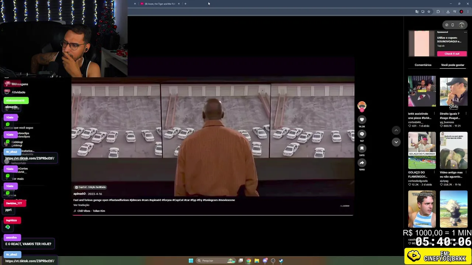The width and height of the screenshot is (472, 265).
Task: Select the Josee, the Tiger and the Fish browser tab
Action: coord(159,4)
